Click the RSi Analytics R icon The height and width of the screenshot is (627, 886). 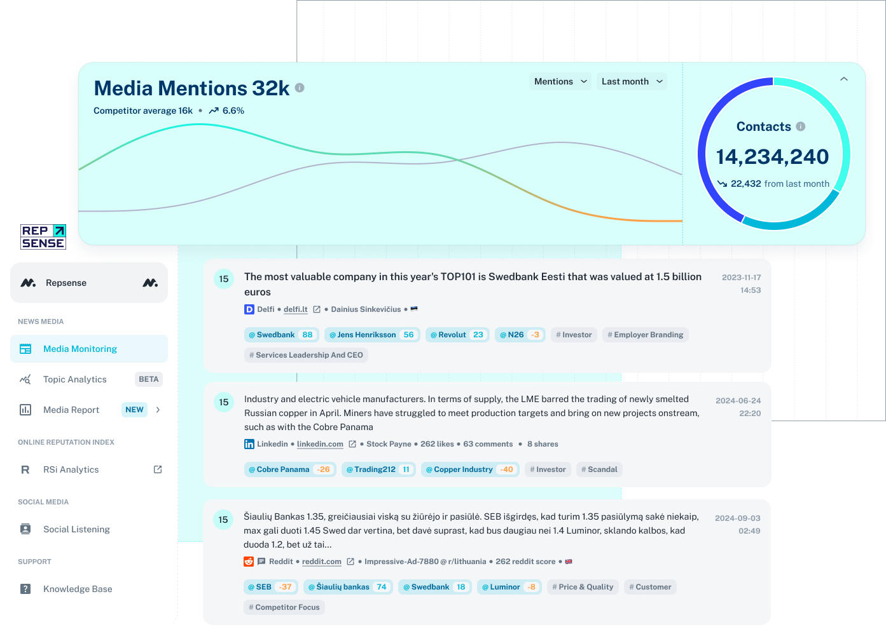tap(25, 469)
